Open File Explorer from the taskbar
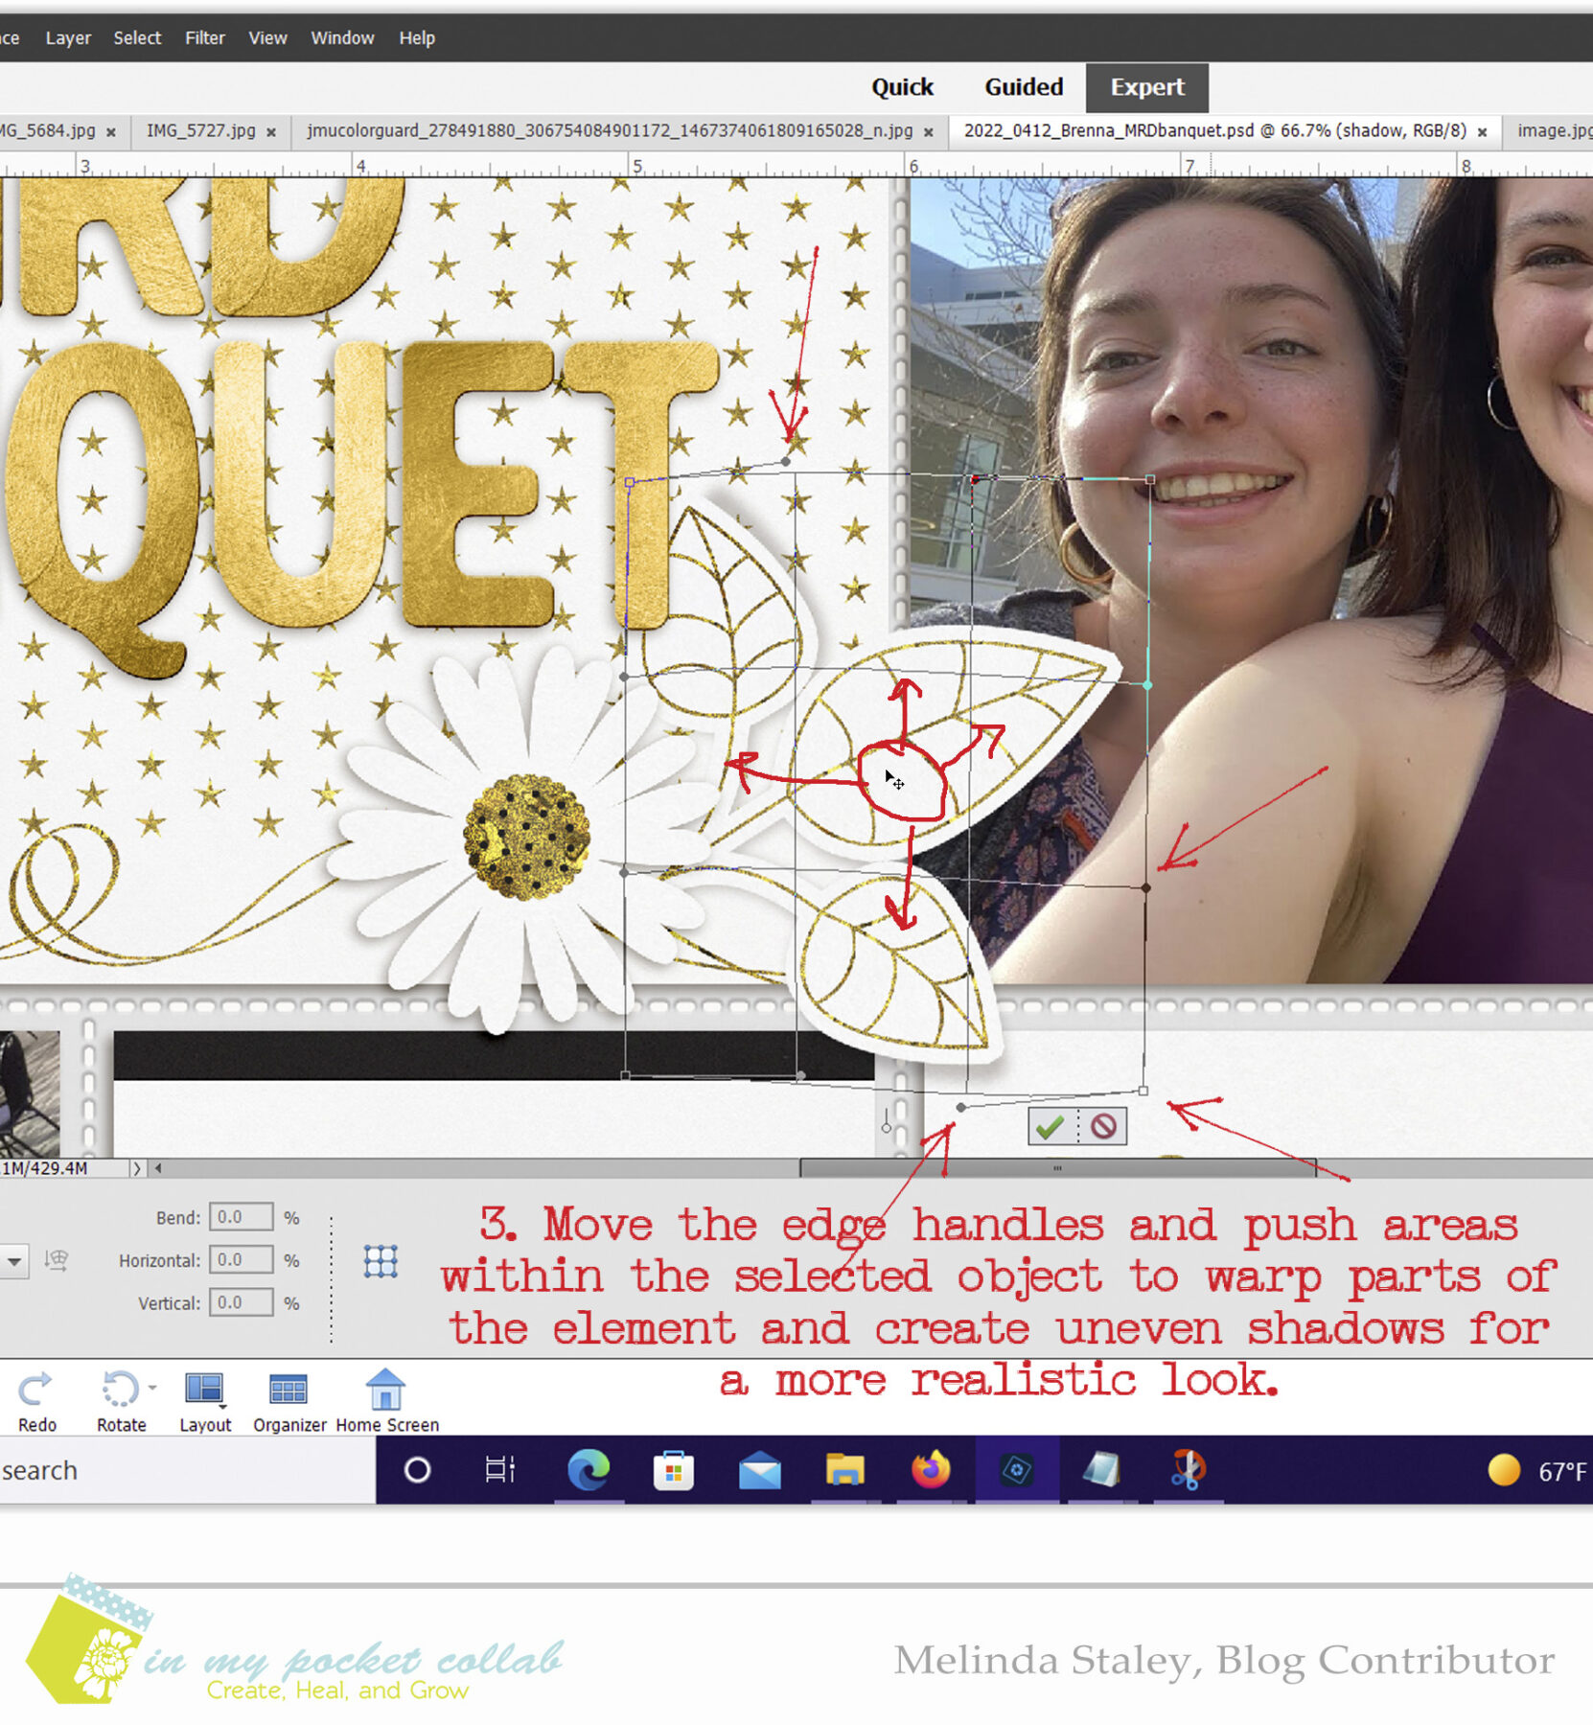This screenshot has height=1725, width=1593. click(x=844, y=1469)
